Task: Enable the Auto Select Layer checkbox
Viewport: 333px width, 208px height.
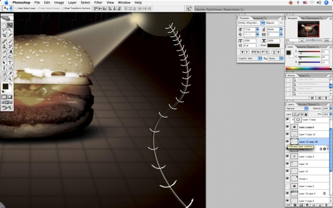Action: pyautogui.click(x=16, y=8)
